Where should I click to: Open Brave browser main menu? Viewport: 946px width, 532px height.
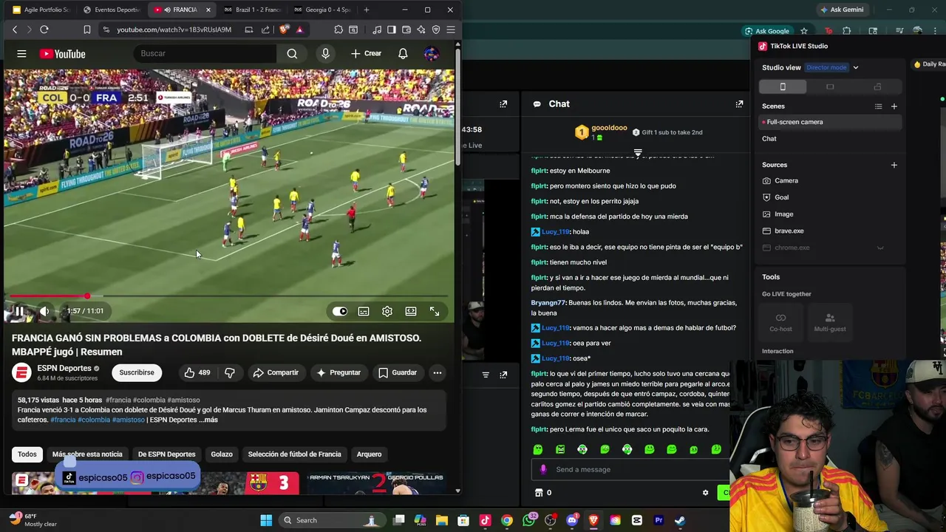coord(451,30)
